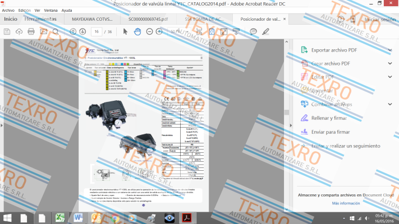
Task: Open Editar PDF tool
Action: (x=323, y=77)
